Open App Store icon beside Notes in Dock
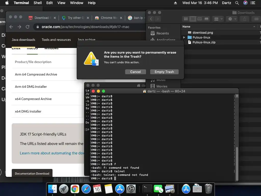 [120, 189]
